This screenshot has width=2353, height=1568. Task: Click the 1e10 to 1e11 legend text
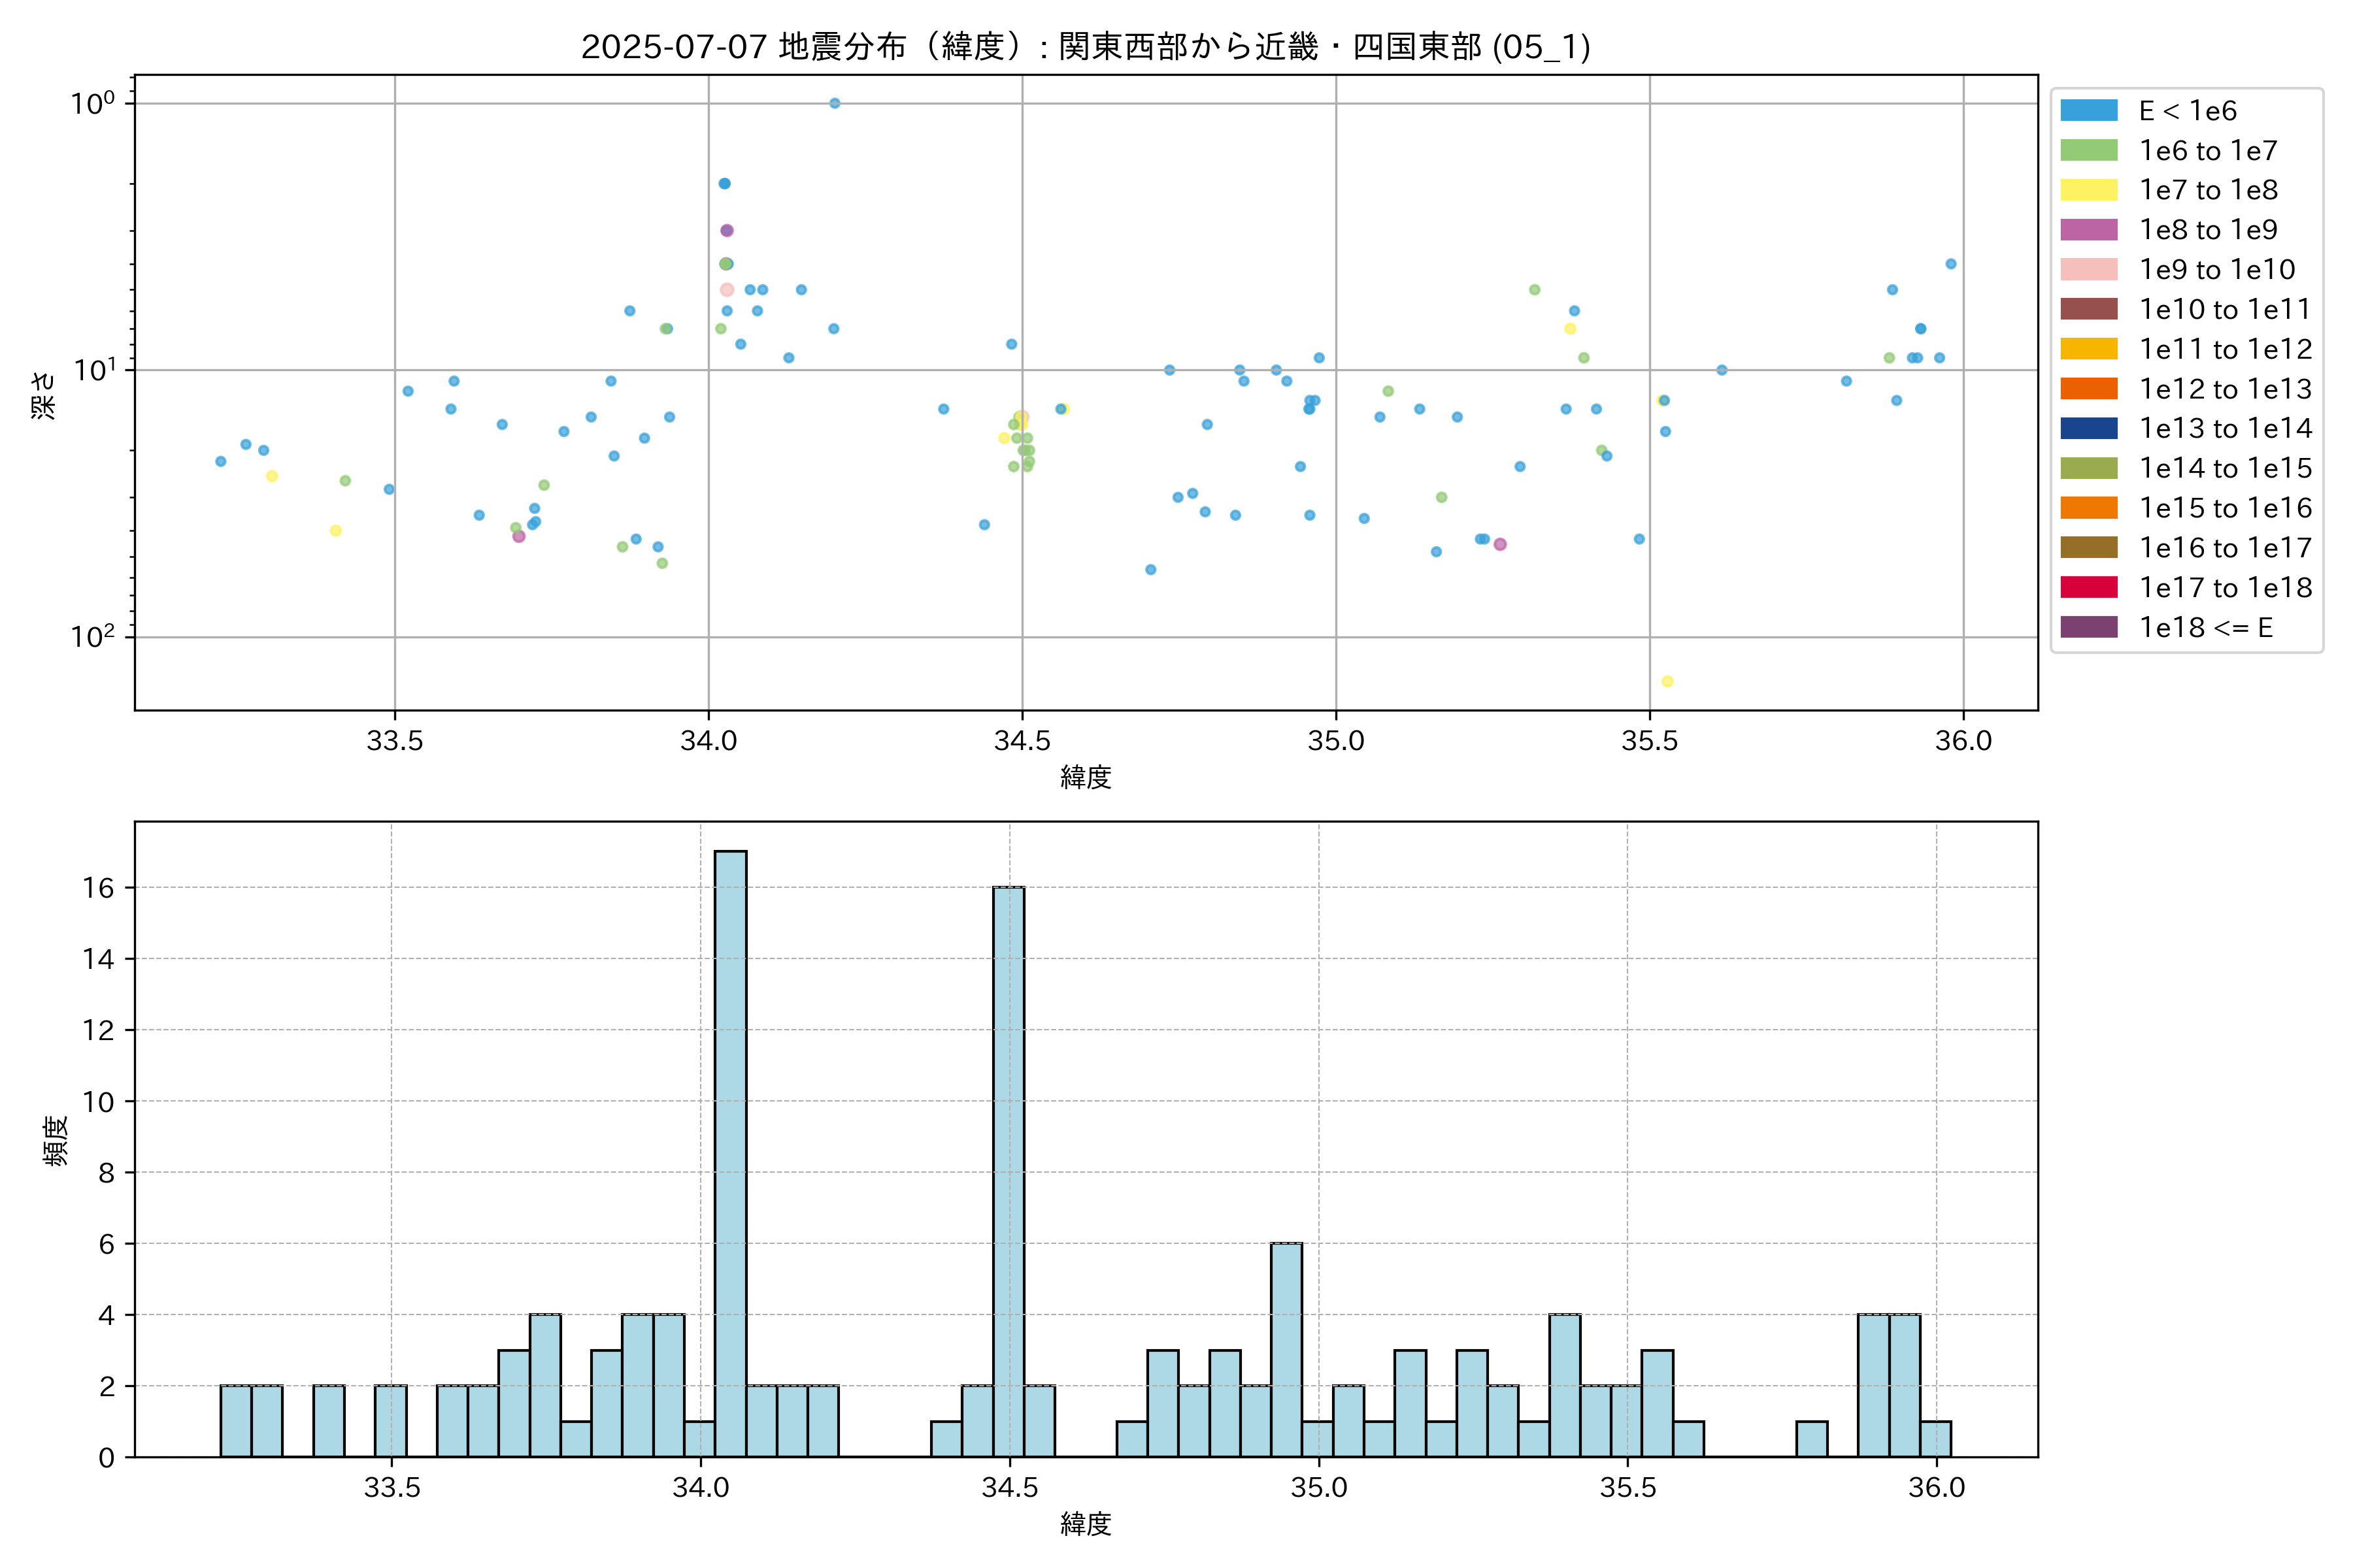[2225, 310]
